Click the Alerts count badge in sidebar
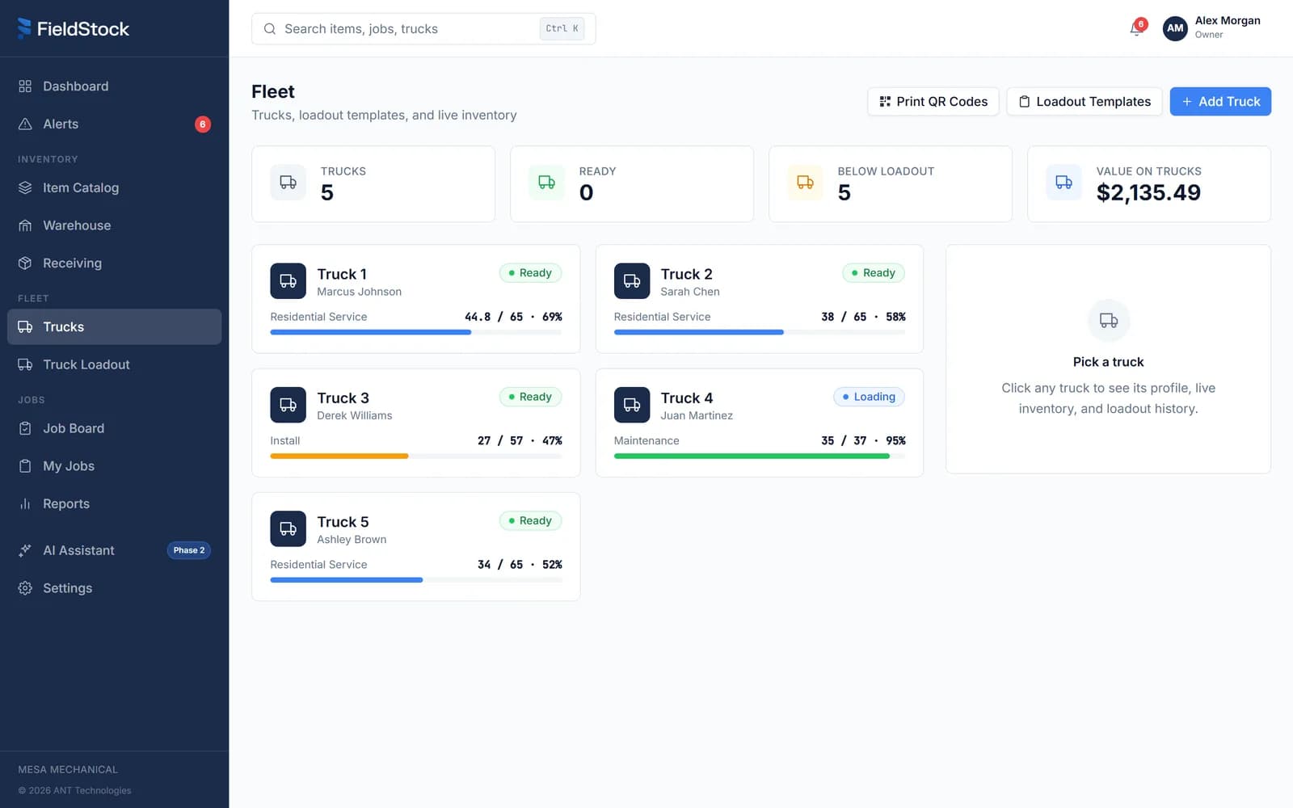The height and width of the screenshot is (808, 1293). 203,124
